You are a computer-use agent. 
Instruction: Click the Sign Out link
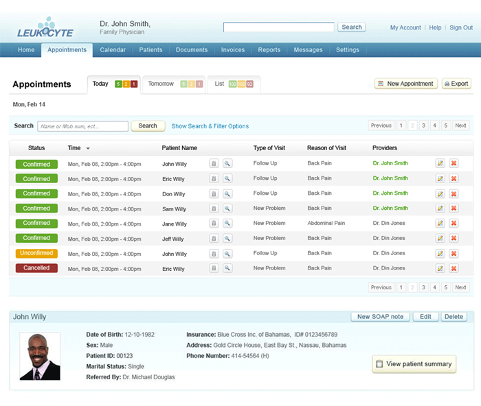461,27
